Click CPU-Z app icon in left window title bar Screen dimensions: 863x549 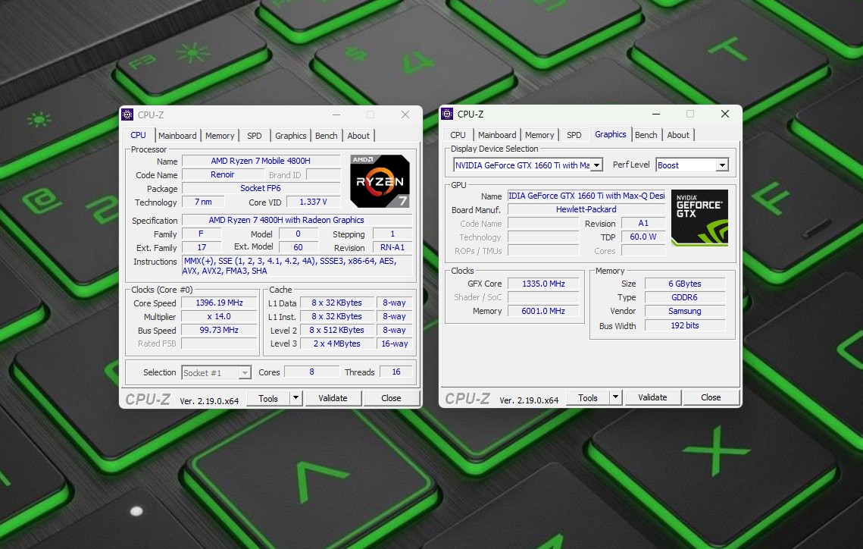(128, 115)
